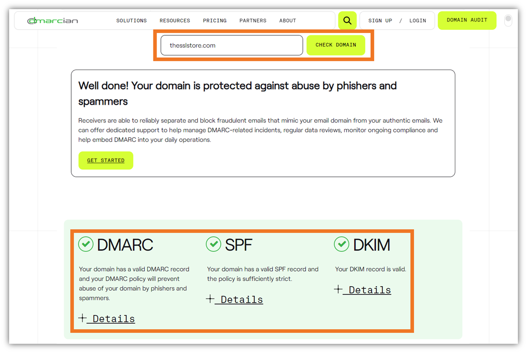This screenshot has height=353, width=527.
Task: Expand Details under the SPF result
Action: click(x=234, y=300)
